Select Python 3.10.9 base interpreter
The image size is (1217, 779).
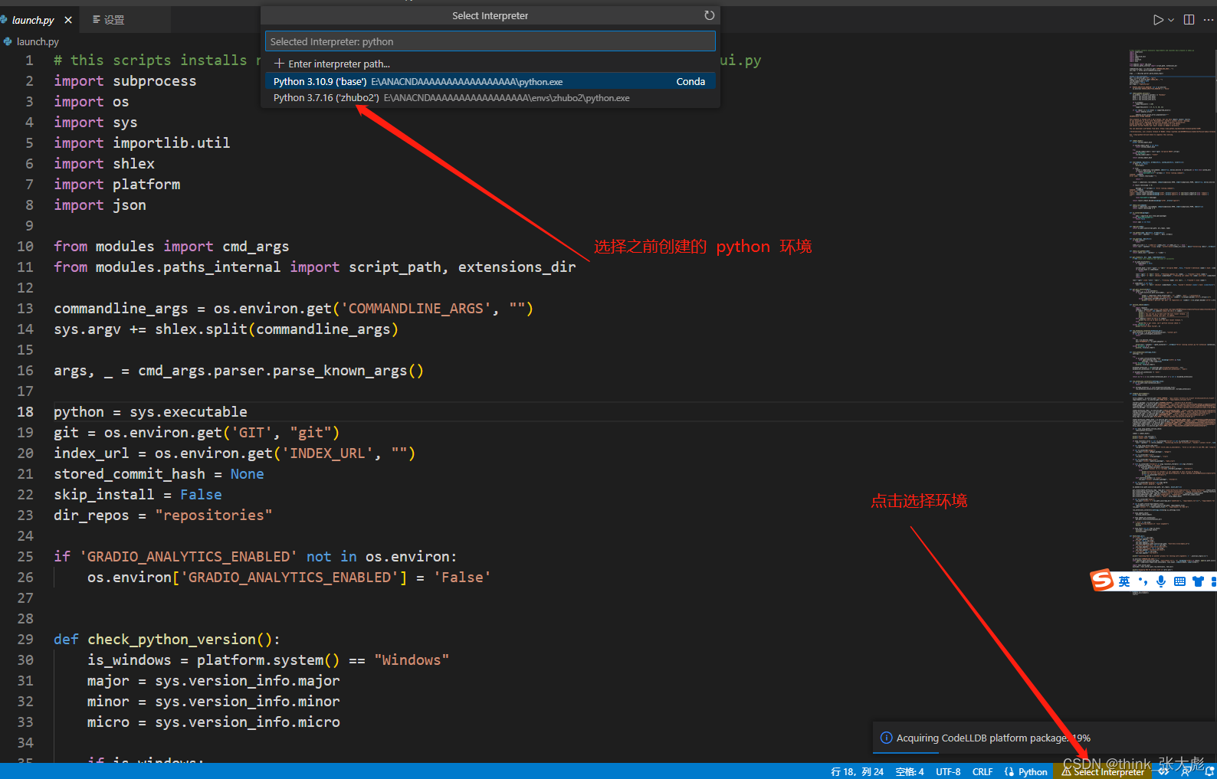pyautogui.click(x=490, y=81)
